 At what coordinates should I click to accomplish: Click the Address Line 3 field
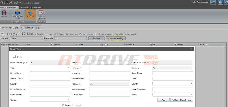point(110,79)
